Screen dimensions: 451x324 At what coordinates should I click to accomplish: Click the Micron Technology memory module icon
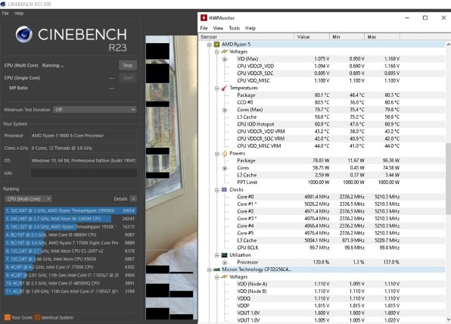217,269
